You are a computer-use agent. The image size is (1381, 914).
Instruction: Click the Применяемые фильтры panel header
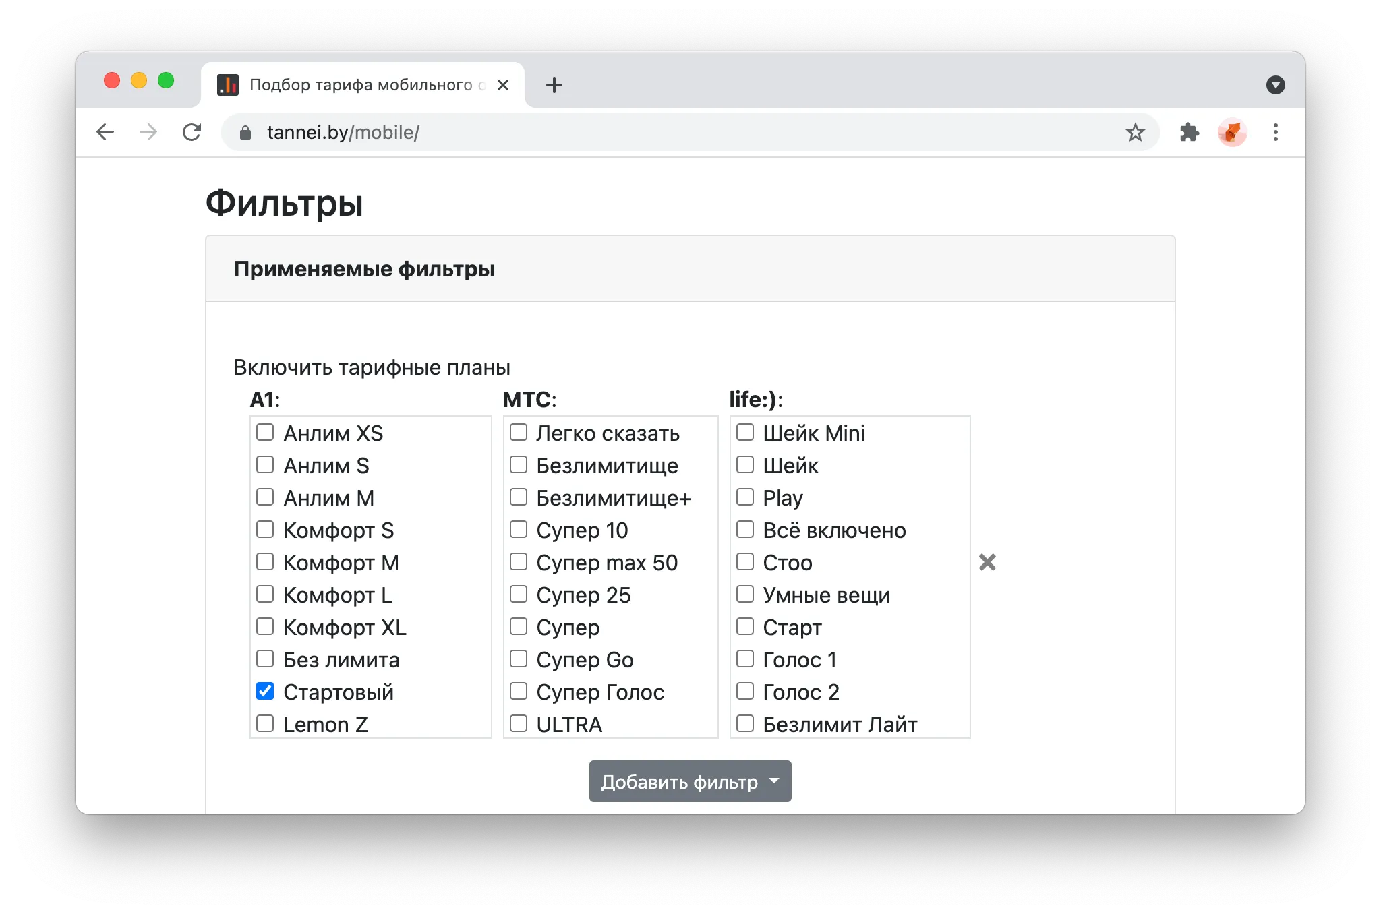(690, 269)
